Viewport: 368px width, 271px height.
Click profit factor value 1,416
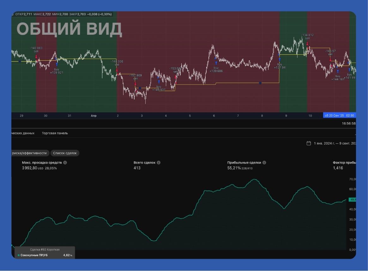tap(338, 168)
